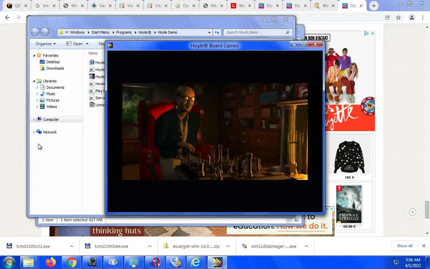This screenshot has height=269, width=430.
Task: Click the Hoyle game taskbar icon
Action: pos(217,262)
